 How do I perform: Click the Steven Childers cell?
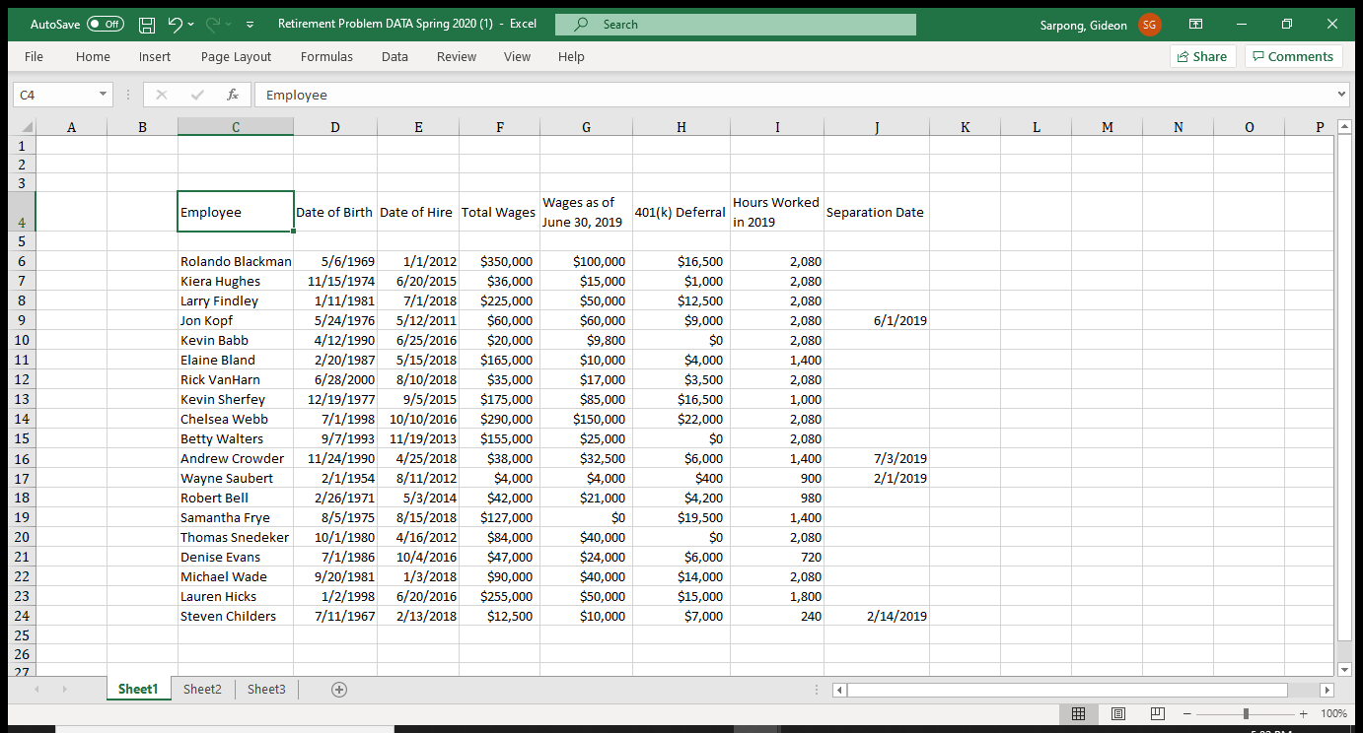[236, 616]
